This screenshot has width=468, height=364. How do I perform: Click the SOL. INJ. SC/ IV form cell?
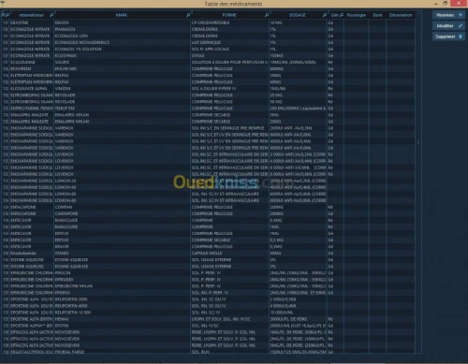tap(229, 313)
